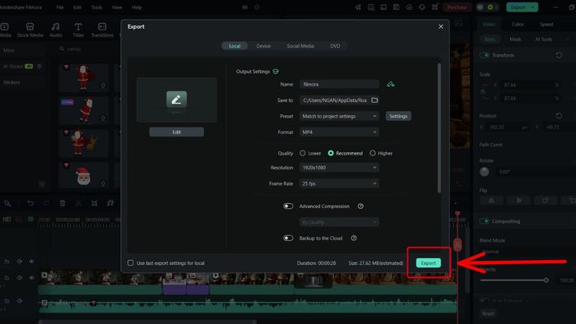This screenshot has height=324, width=576.
Task: Open Format dropdown showing MP4
Action: tap(339, 132)
